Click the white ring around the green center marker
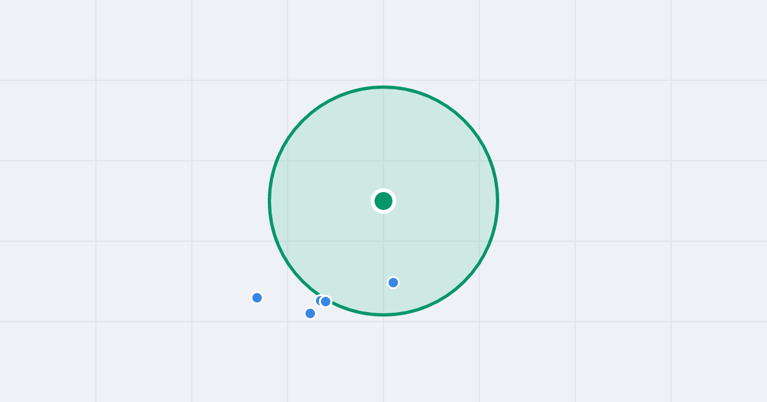 (x=383, y=190)
